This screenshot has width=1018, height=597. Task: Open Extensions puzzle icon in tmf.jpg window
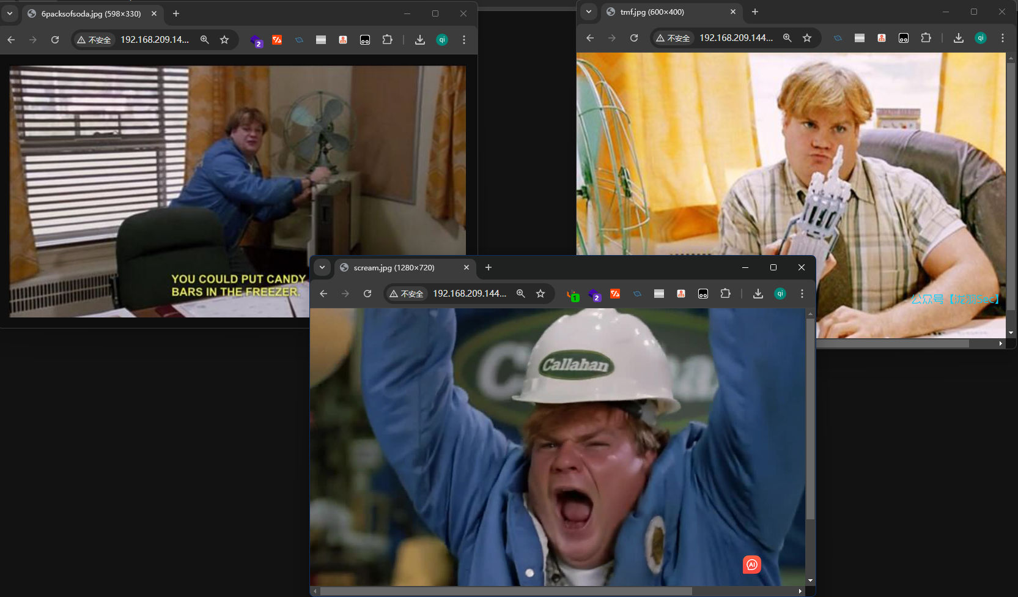point(926,38)
